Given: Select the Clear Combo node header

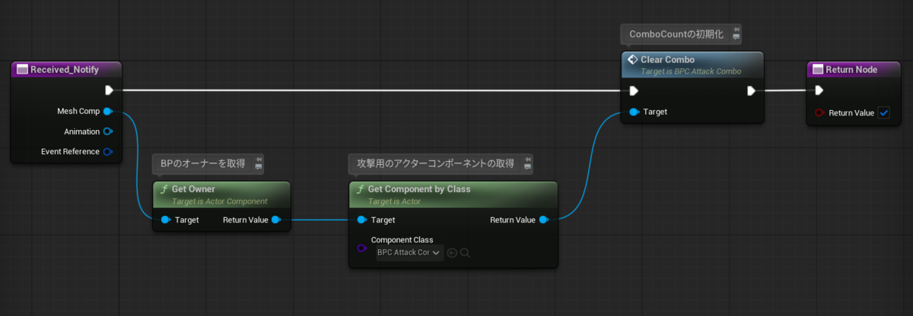Looking at the screenshot, I should 692,65.
